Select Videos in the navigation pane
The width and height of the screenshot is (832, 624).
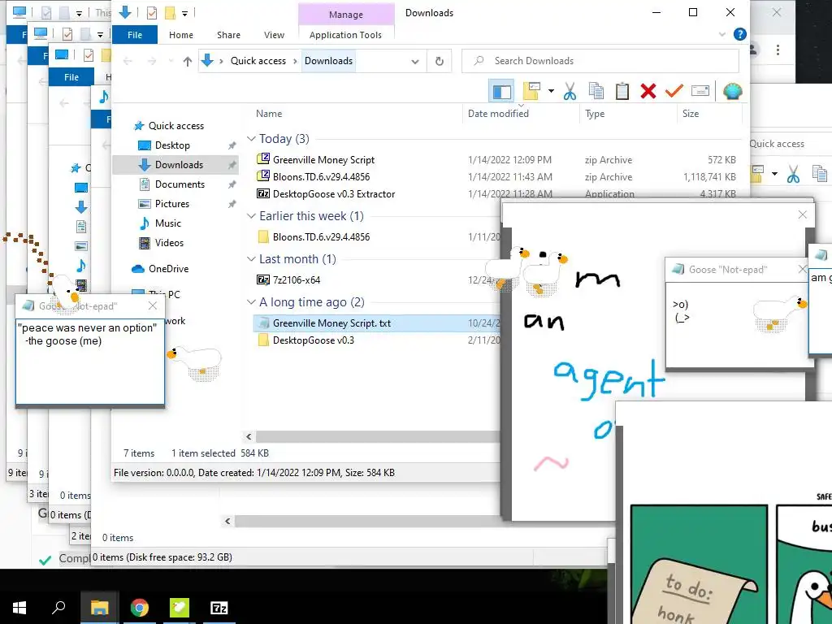pyautogui.click(x=169, y=243)
